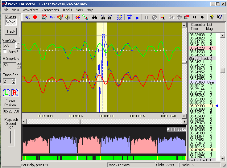Toggle the green L channel button
The height and width of the screenshot is (168, 227).
6,92
